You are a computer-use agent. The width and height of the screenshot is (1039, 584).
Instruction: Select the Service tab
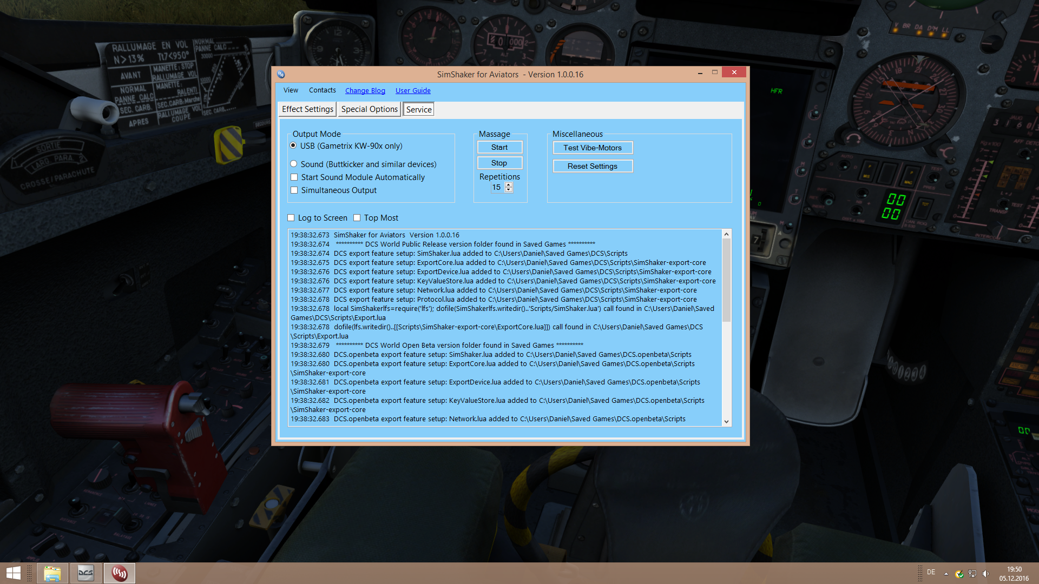tap(419, 109)
